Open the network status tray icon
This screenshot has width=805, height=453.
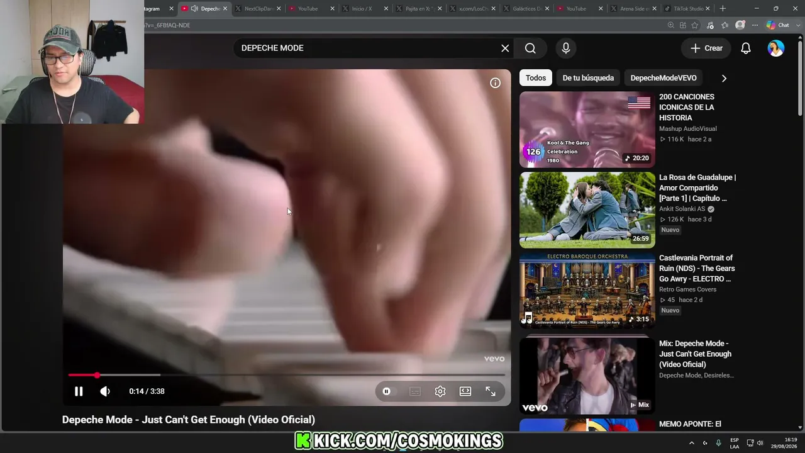pos(750,443)
